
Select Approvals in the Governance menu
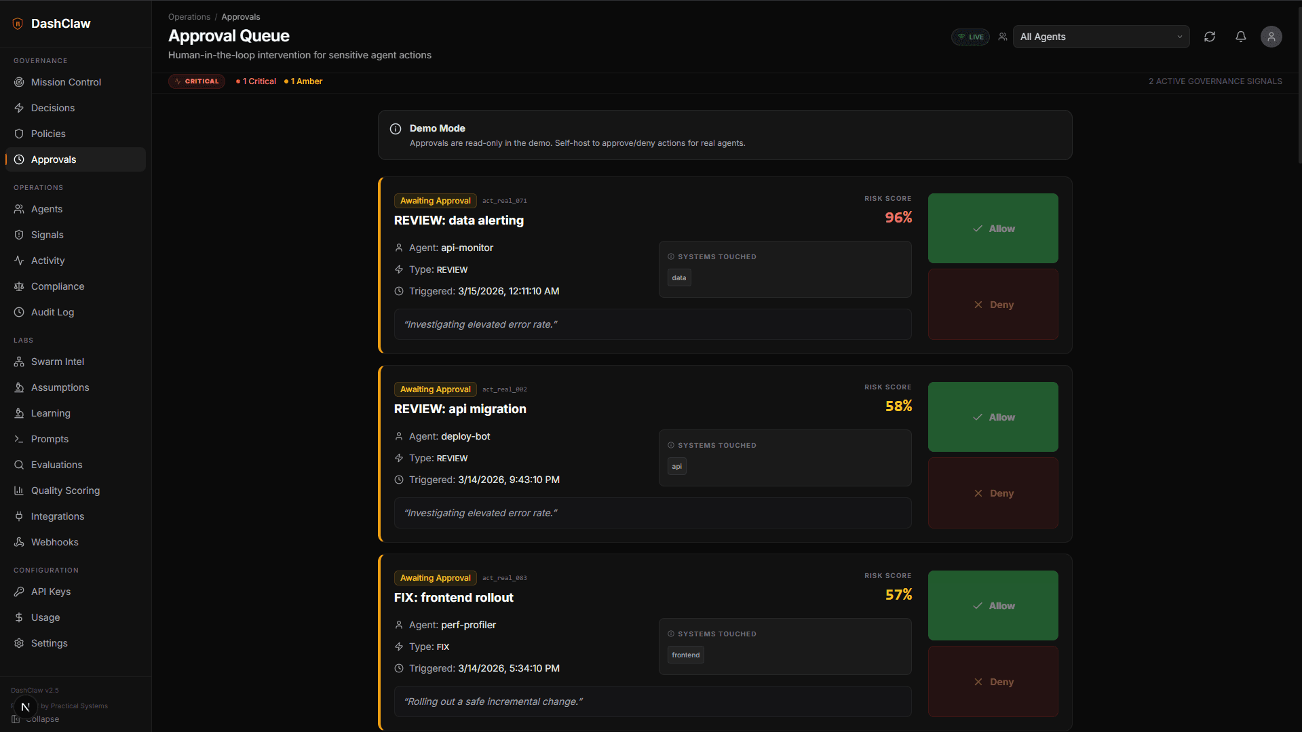click(x=53, y=159)
